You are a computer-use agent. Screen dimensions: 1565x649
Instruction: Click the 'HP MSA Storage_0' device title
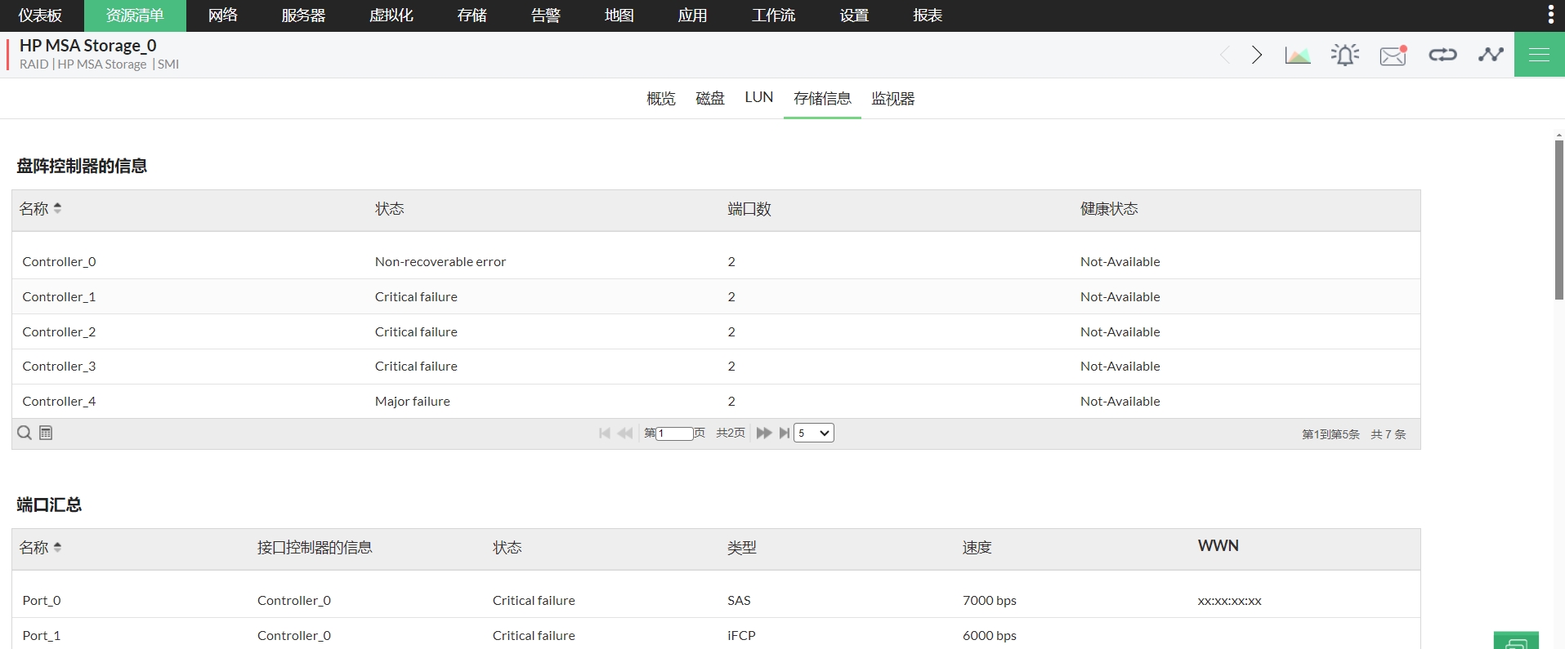[x=88, y=46]
